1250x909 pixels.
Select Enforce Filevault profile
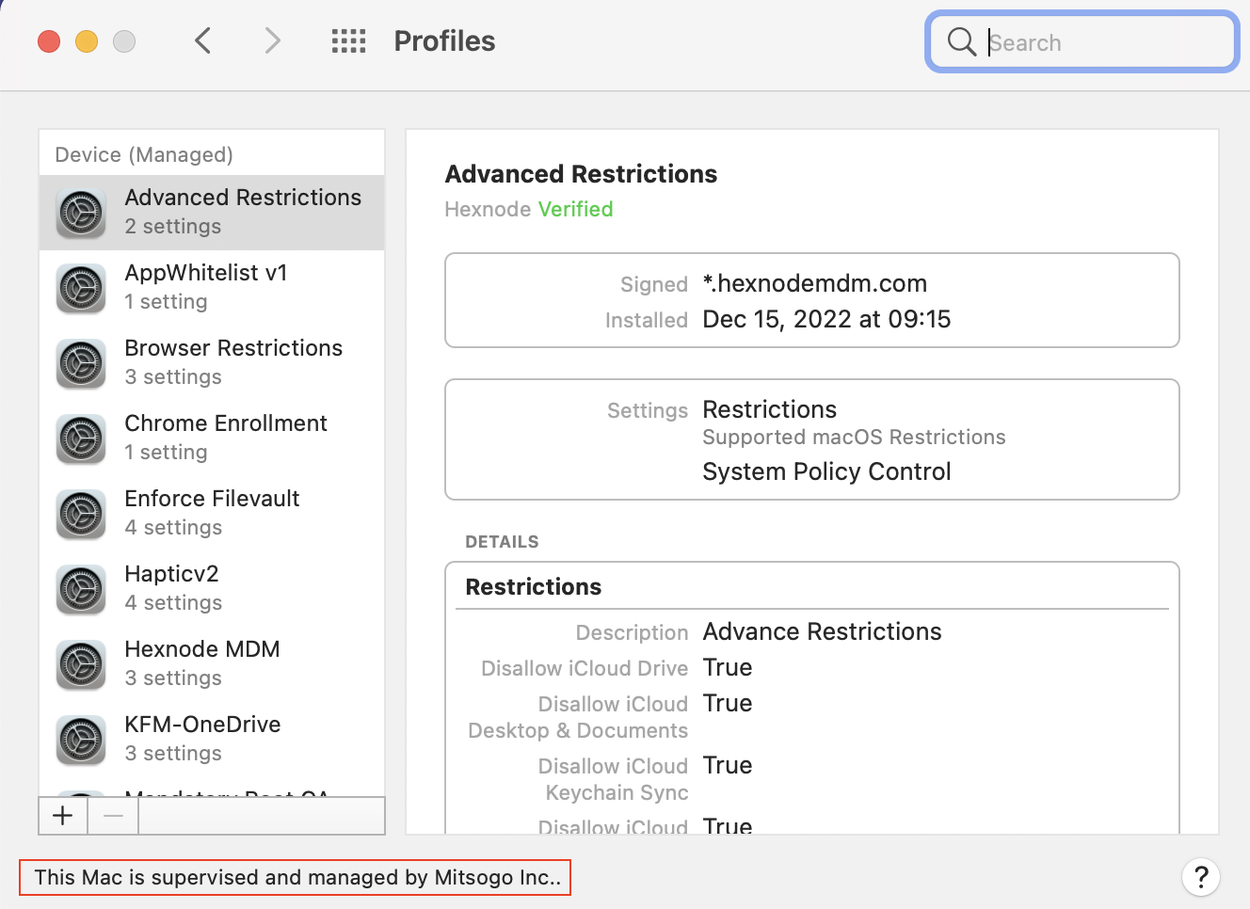(x=212, y=514)
